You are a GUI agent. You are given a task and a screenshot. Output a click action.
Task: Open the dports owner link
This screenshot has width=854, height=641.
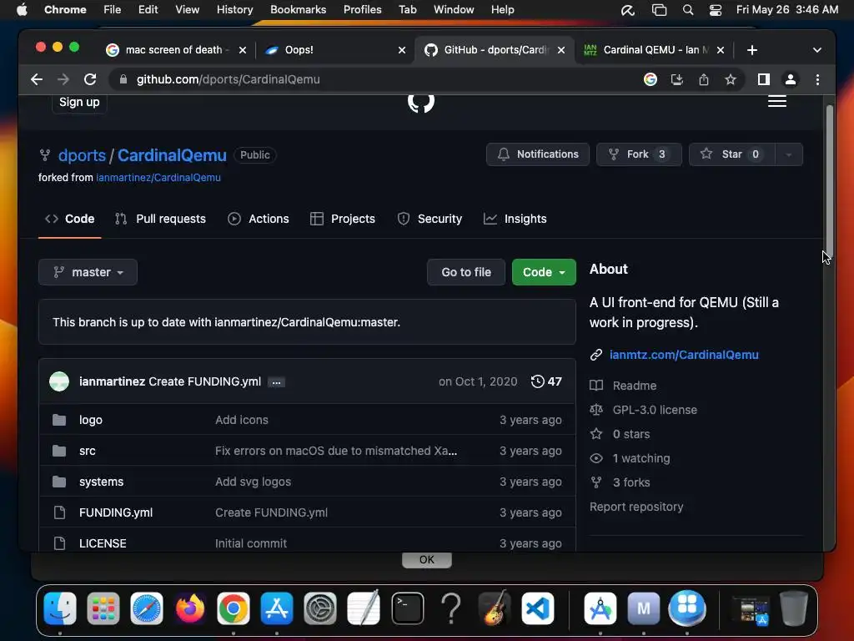(x=82, y=155)
